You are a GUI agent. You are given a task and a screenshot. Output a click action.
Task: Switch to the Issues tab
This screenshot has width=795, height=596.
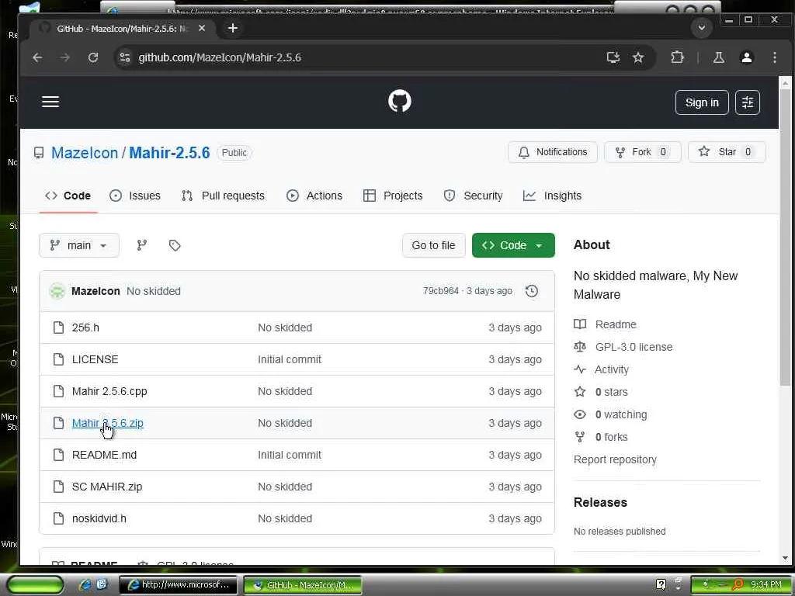tap(135, 196)
